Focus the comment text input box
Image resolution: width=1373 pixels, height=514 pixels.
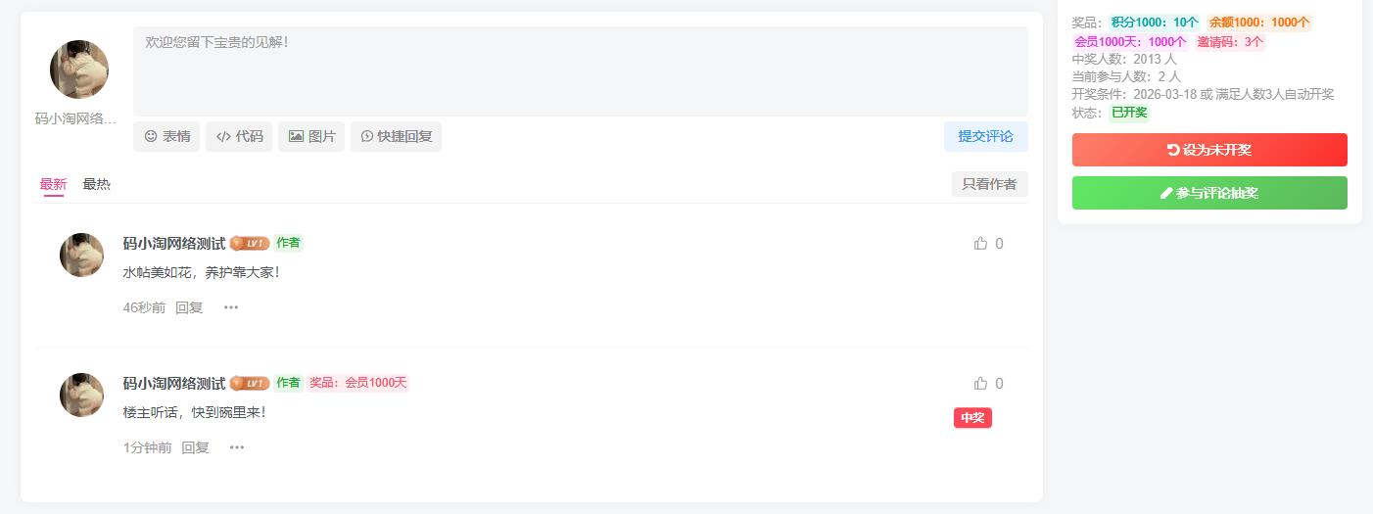(580, 70)
